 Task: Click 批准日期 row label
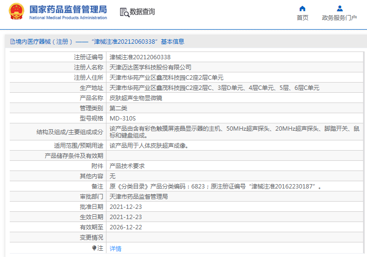(91, 207)
